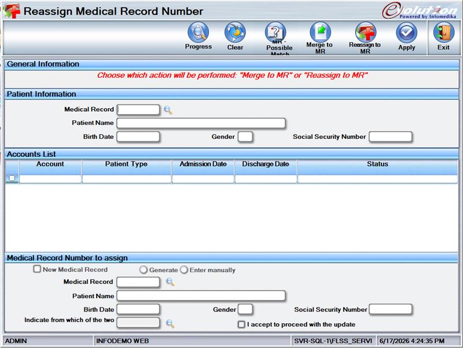Image resolution: width=463 pixels, height=348 pixels.
Task: Enable the New Medical Record checkbox
Action: pyautogui.click(x=37, y=269)
